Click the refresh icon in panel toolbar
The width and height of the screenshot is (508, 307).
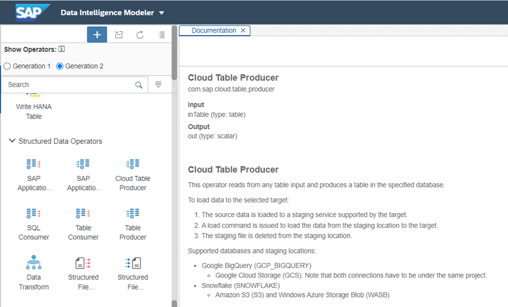(140, 35)
